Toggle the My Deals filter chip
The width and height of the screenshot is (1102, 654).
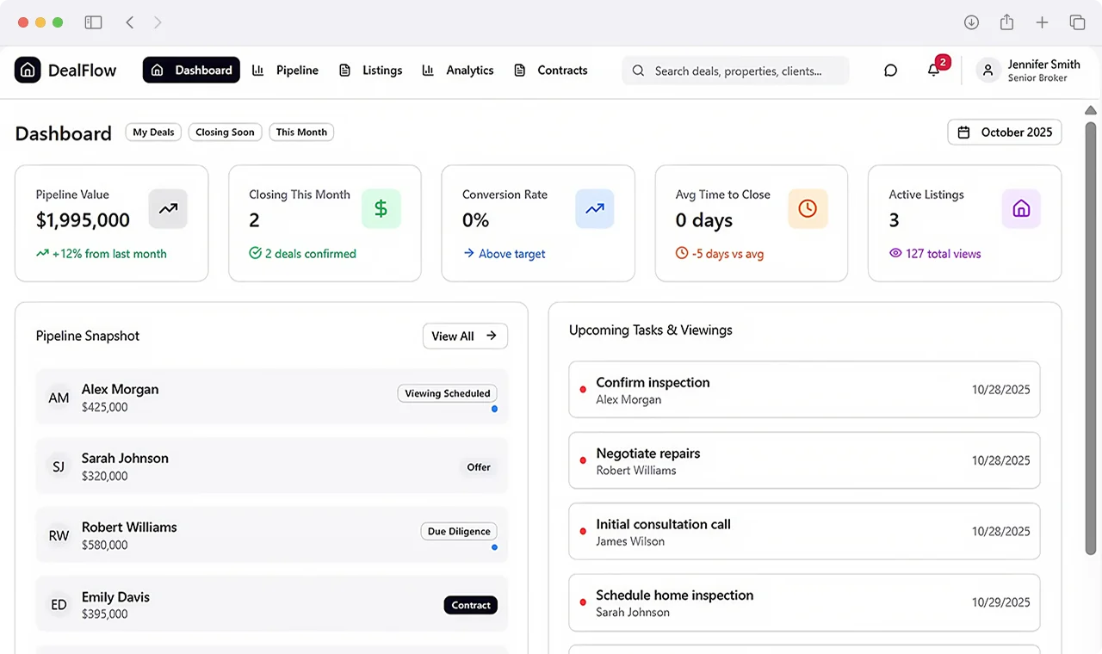(x=153, y=132)
